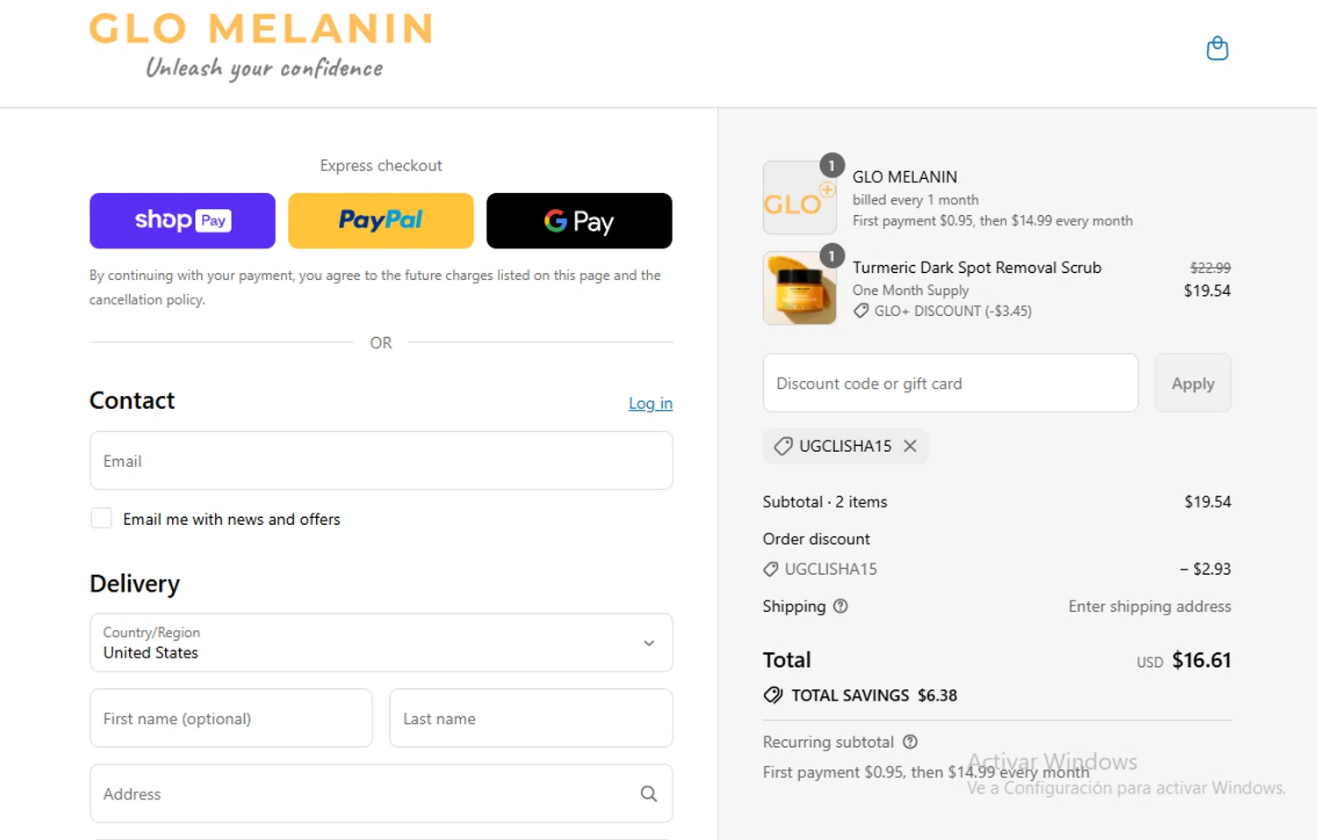Click the tag icon next to TOTAL SAVINGS
The height and width of the screenshot is (840, 1317).
pos(773,695)
